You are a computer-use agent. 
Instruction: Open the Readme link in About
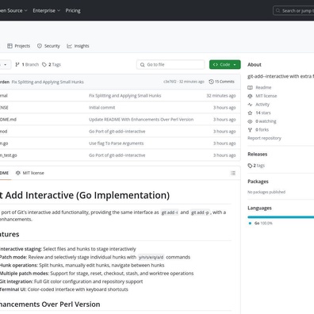click(x=263, y=87)
